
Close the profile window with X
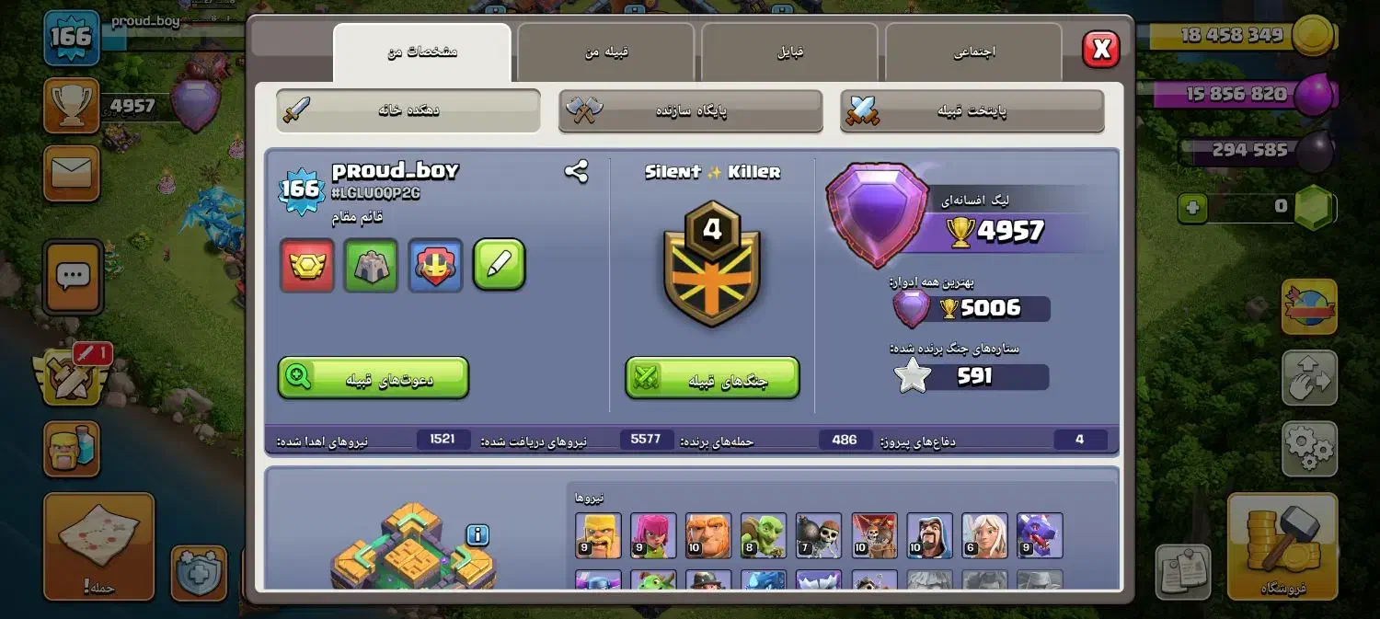[1101, 49]
